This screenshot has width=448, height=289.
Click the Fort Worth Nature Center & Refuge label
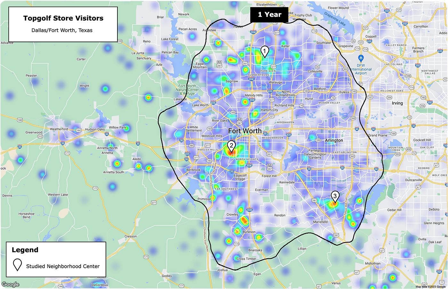(187, 90)
